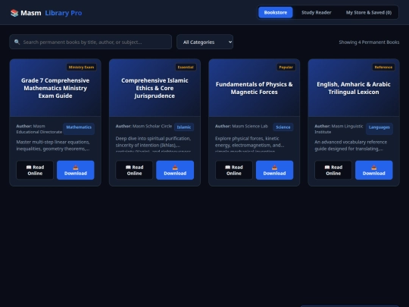
Task: Click the Ministry Exam badge
Action: [x=81, y=67]
